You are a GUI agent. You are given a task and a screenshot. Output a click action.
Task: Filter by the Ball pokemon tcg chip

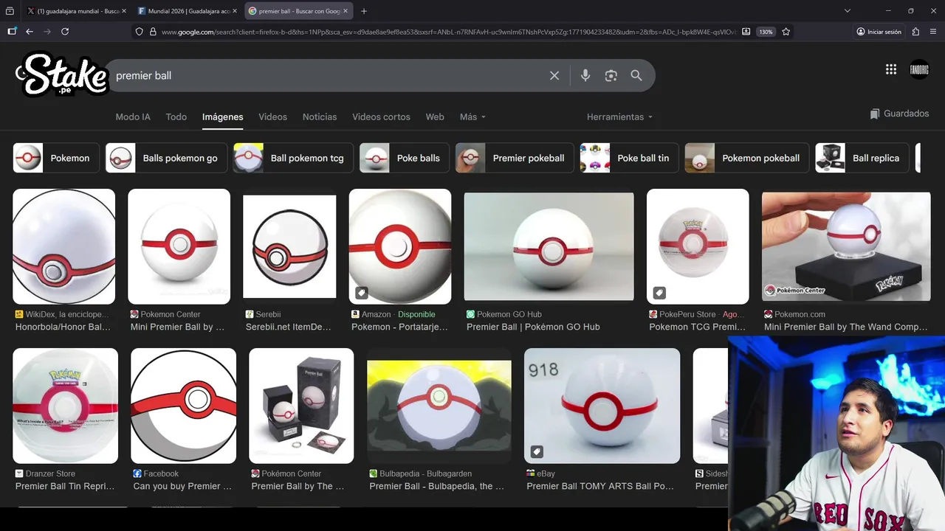pyautogui.click(x=293, y=158)
